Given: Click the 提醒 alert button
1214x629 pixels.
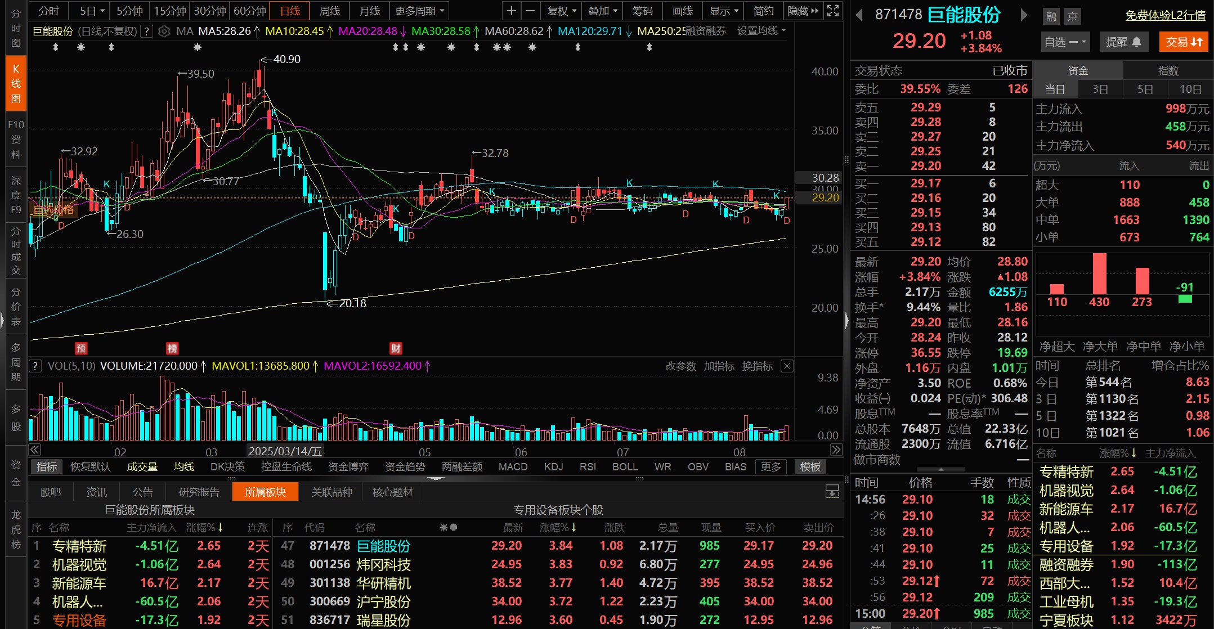Looking at the screenshot, I should coord(1124,42).
